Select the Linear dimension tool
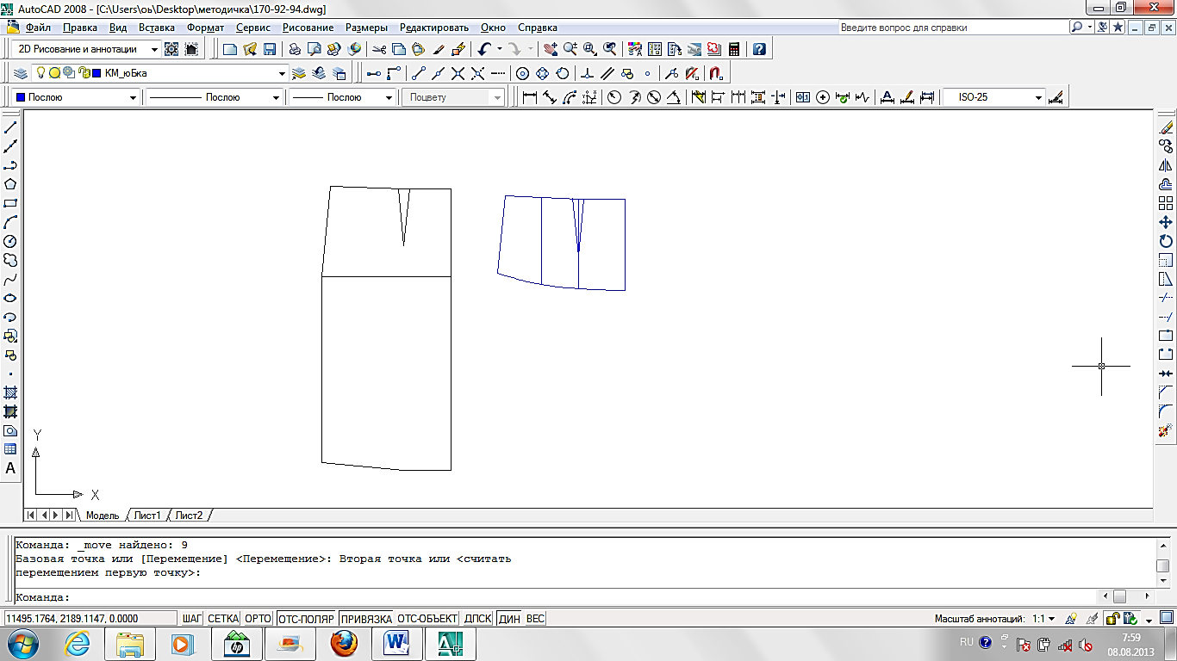 coord(530,97)
